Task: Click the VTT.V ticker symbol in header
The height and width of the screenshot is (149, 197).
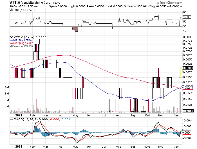Action: [x=15, y=2]
